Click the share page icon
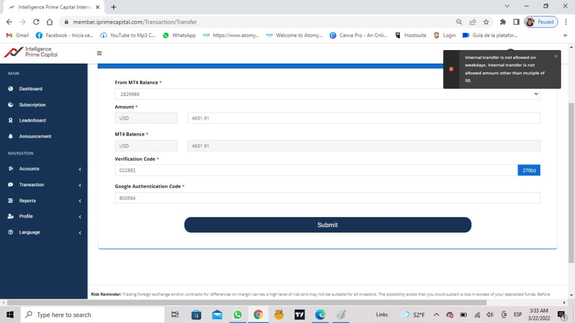This screenshot has height=323, width=575. point(472,22)
